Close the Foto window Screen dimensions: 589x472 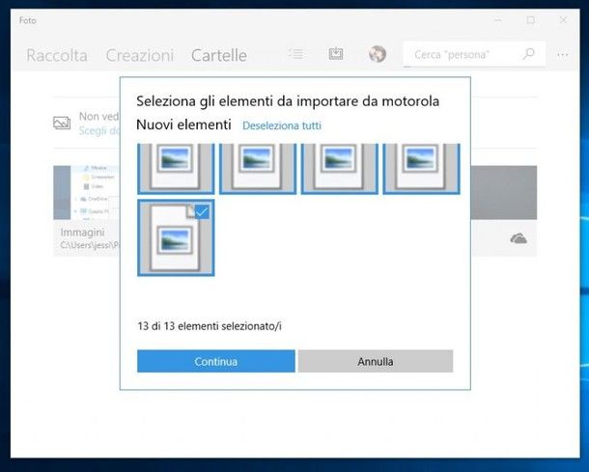(563, 20)
